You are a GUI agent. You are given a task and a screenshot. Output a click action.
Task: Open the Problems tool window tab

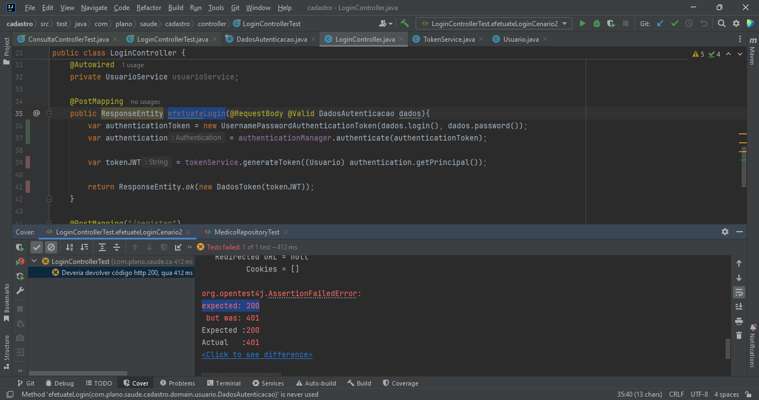[177, 383]
